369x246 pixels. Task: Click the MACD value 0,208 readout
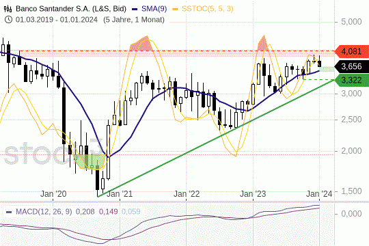click(85, 211)
